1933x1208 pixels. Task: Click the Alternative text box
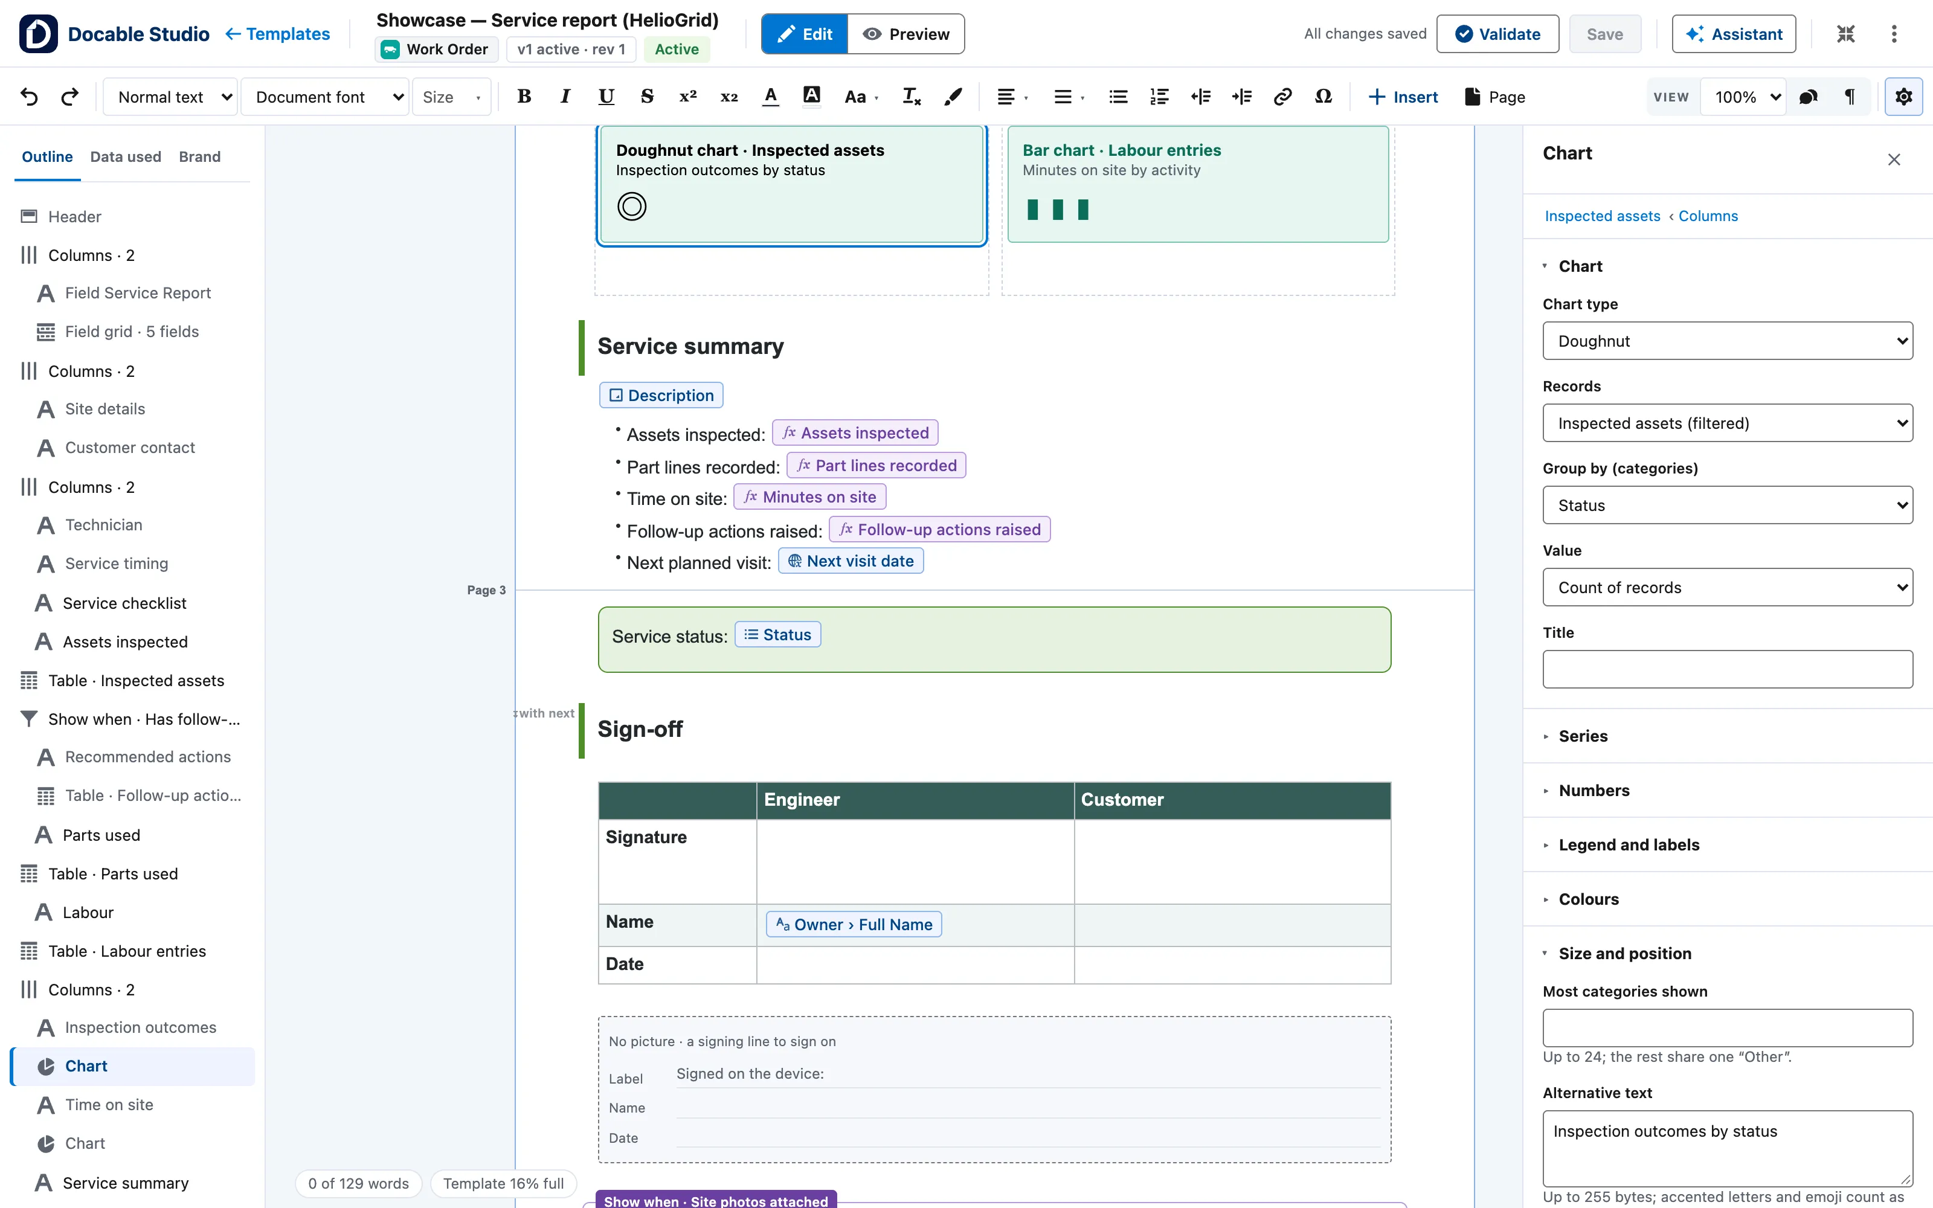1728,1148
